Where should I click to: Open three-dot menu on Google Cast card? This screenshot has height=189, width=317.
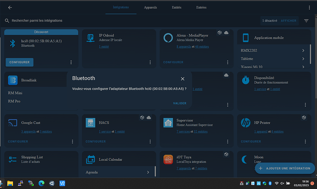pos(73,141)
